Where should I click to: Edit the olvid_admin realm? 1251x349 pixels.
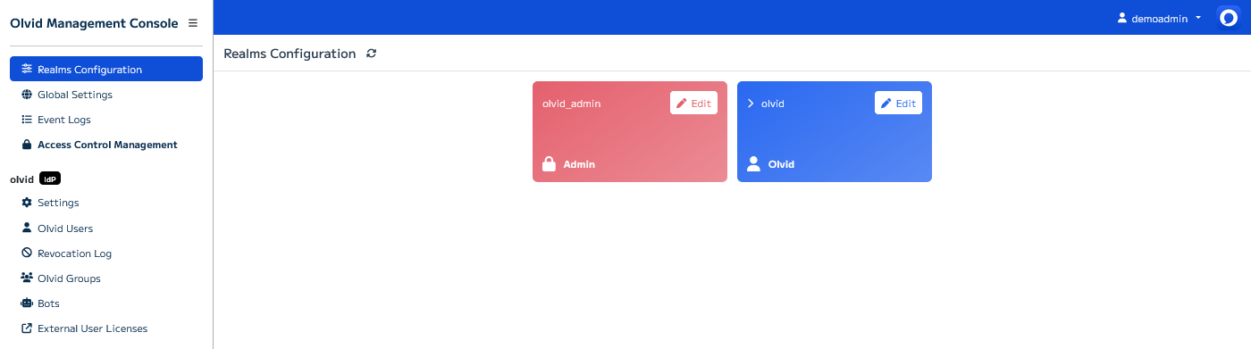(693, 103)
